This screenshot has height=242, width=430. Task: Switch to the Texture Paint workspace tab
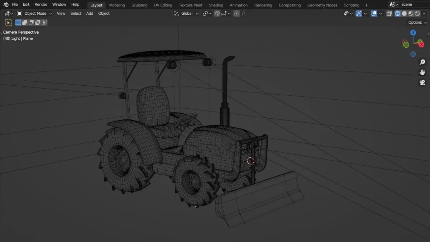coord(191,5)
